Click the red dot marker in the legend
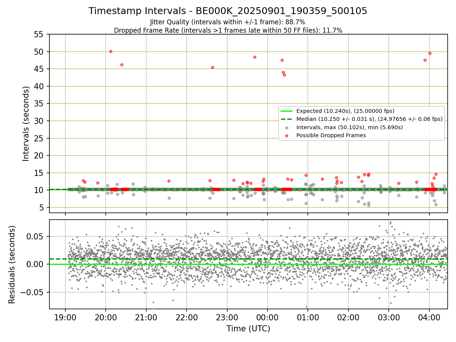456x342 pixels. click(287, 135)
